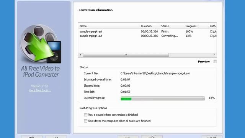Click the current file path text

coord(155,73)
